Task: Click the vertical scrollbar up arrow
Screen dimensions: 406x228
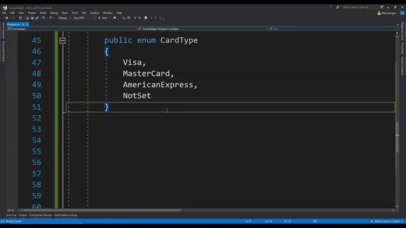Action: 397,37
